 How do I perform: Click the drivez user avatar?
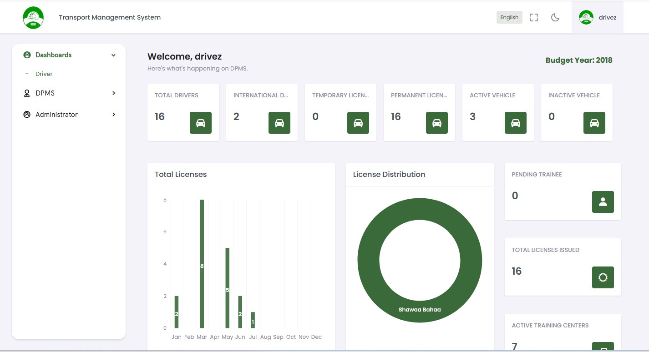586,17
